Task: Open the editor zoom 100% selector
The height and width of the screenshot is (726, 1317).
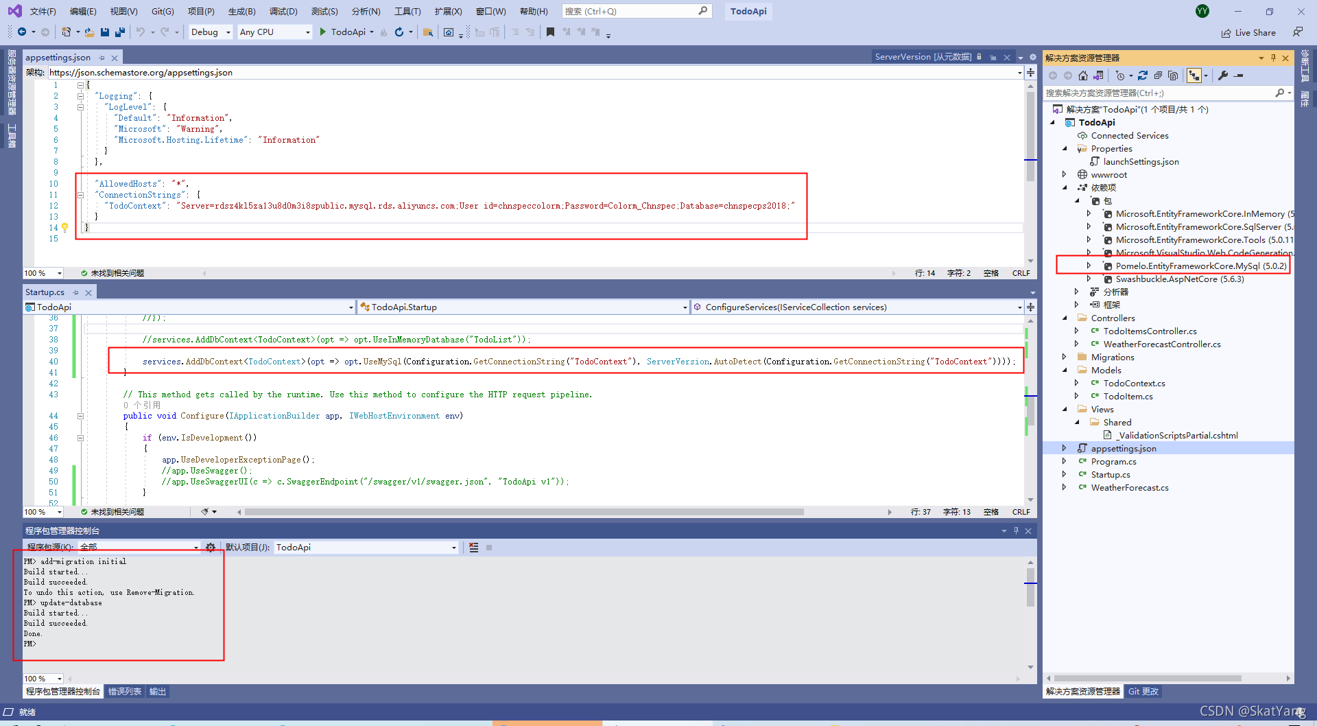Action: (x=43, y=272)
